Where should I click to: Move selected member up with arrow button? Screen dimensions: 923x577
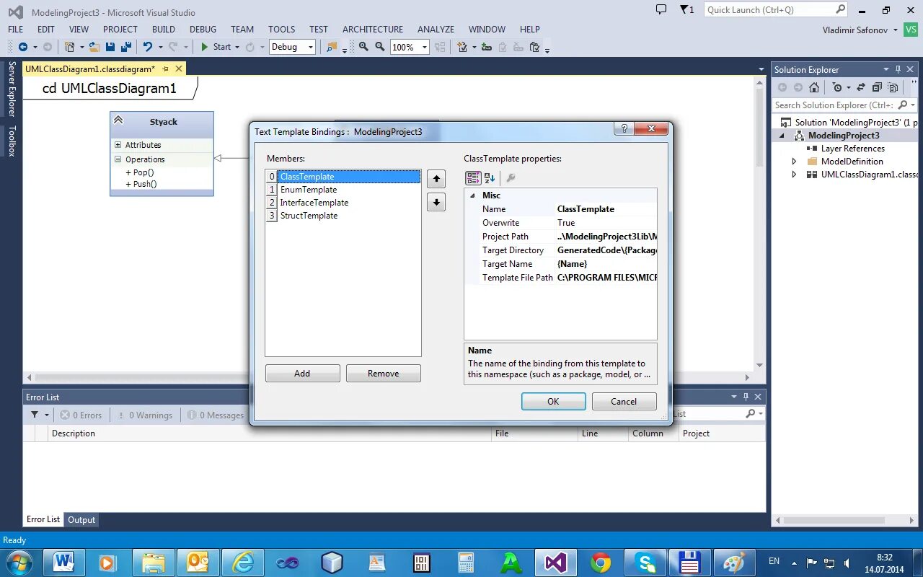click(436, 179)
